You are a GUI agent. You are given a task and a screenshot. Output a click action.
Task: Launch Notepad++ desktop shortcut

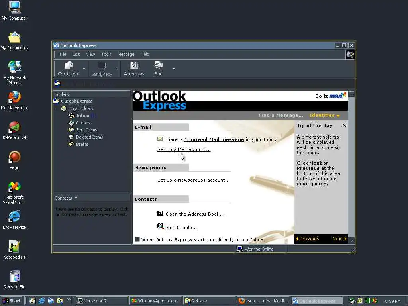click(14, 250)
